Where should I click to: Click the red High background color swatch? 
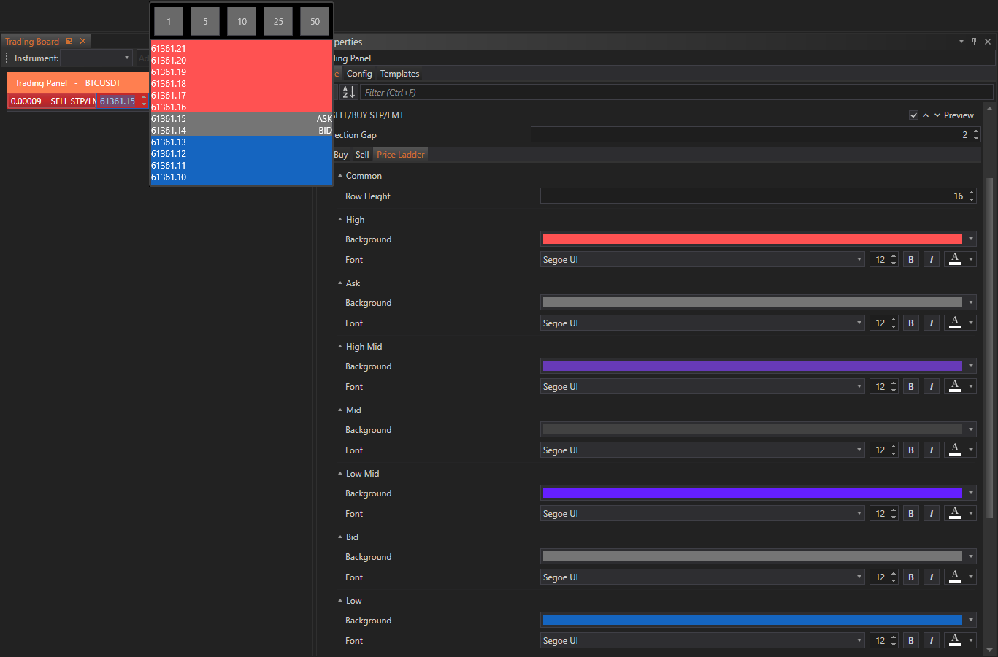pyautogui.click(x=752, y=239)
